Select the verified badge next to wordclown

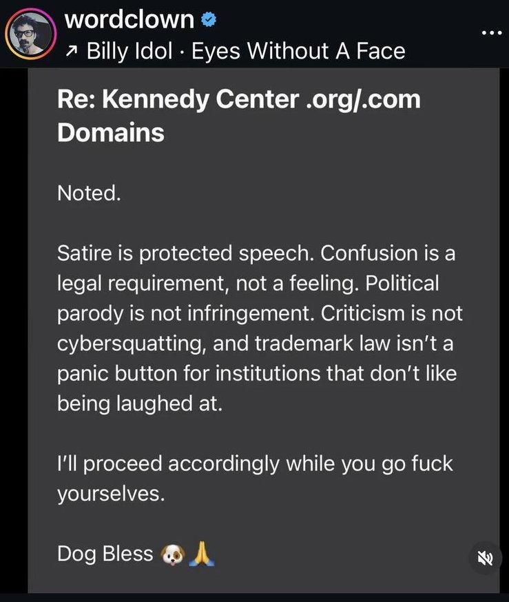[x=208, y=20]
